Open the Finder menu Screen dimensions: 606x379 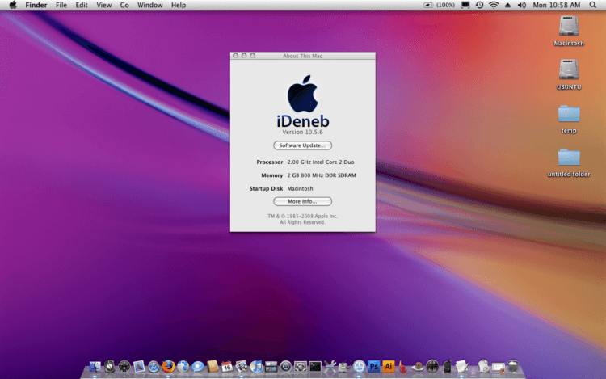point(36,5)
